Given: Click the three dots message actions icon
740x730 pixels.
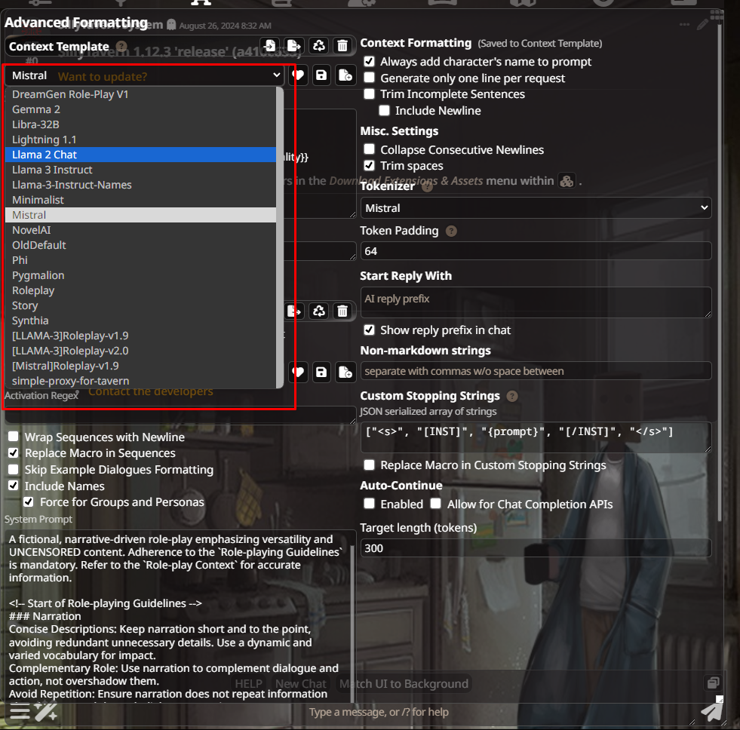Looking at the screenshot, I should tap(684, 25).
